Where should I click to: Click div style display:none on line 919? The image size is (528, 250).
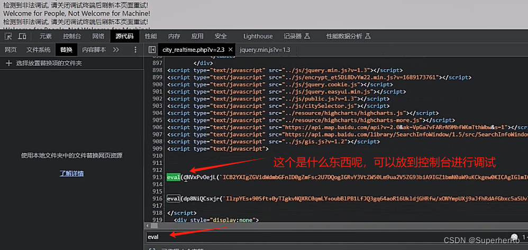[216, 220]
